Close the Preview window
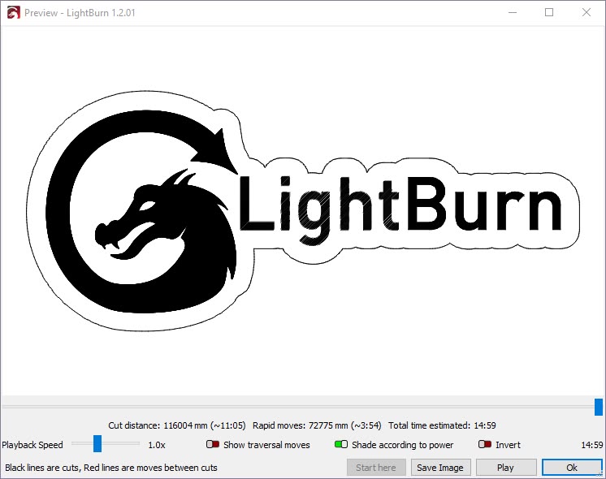The image size is (606, 479). [587, 12]
